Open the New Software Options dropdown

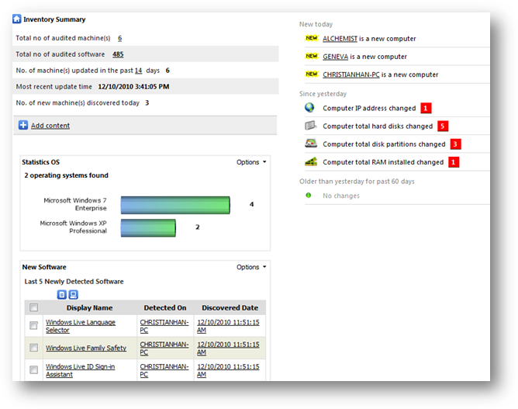pyautogui.click(x=251, y=267)
